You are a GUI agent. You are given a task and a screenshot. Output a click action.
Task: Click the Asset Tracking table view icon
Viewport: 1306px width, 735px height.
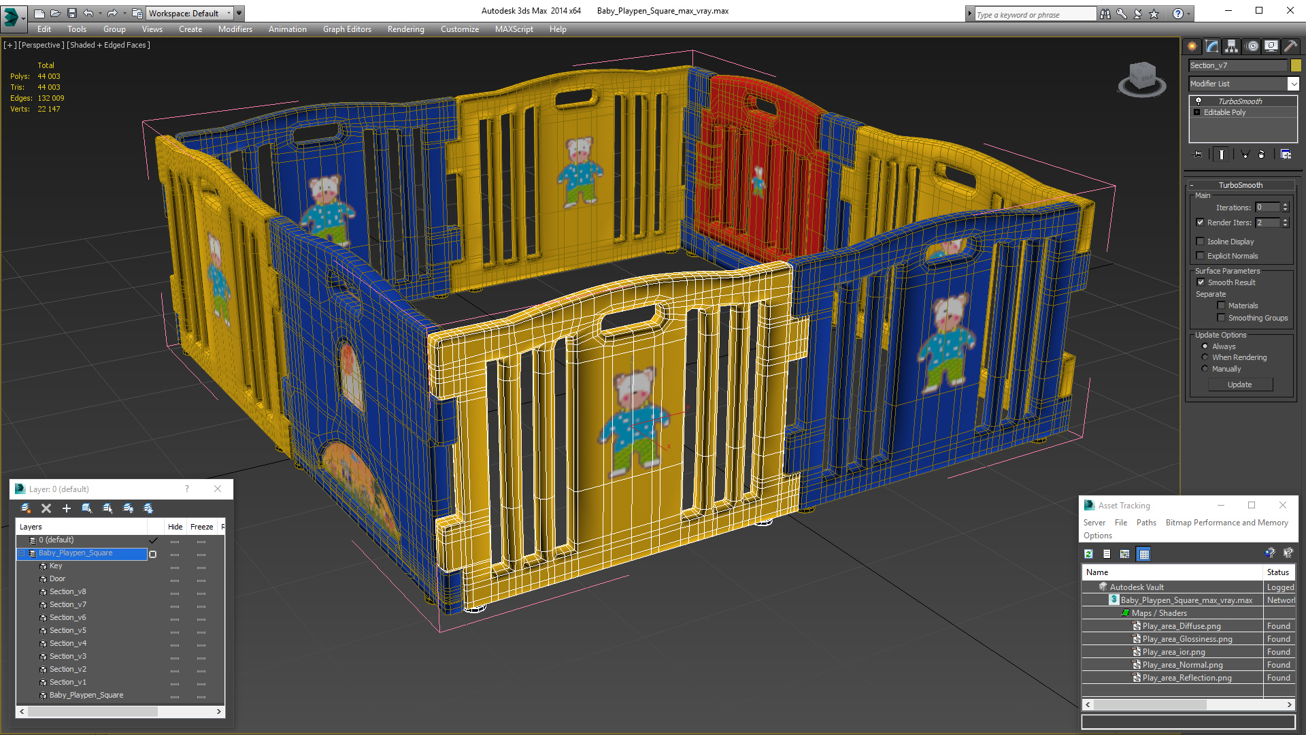pyautogui.click(x=1144, y=554)
